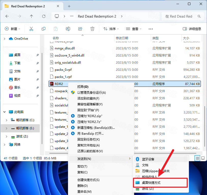Click the monitor icon in address bar
This screenshot has width=207, height=195.
coord(57,16)
